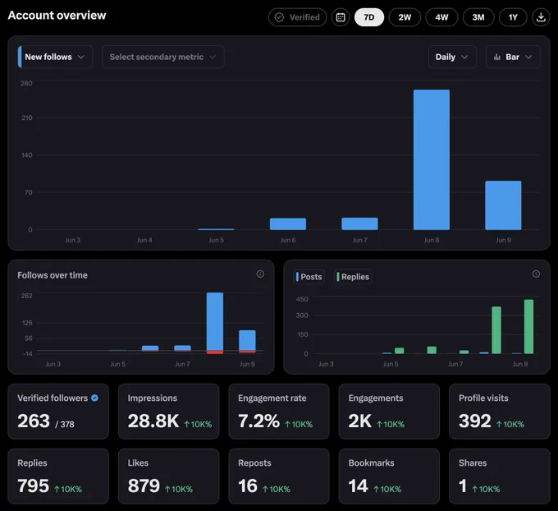
Task: Click the 879 likes value
Action: pos(144,486)
